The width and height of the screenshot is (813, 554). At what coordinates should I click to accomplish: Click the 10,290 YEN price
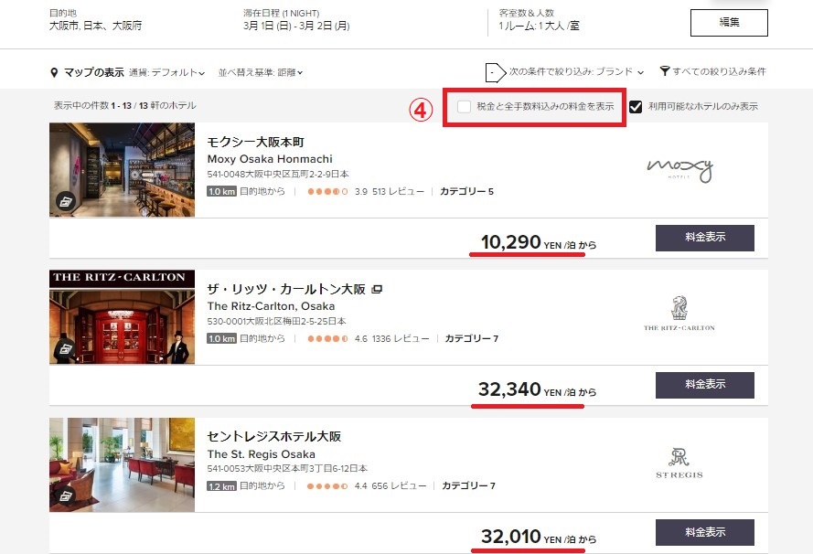tap(539, 242)
